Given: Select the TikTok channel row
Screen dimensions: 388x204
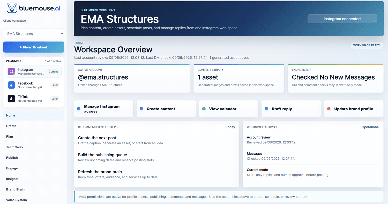Looking at the screenshot, I should coord(34,99).
